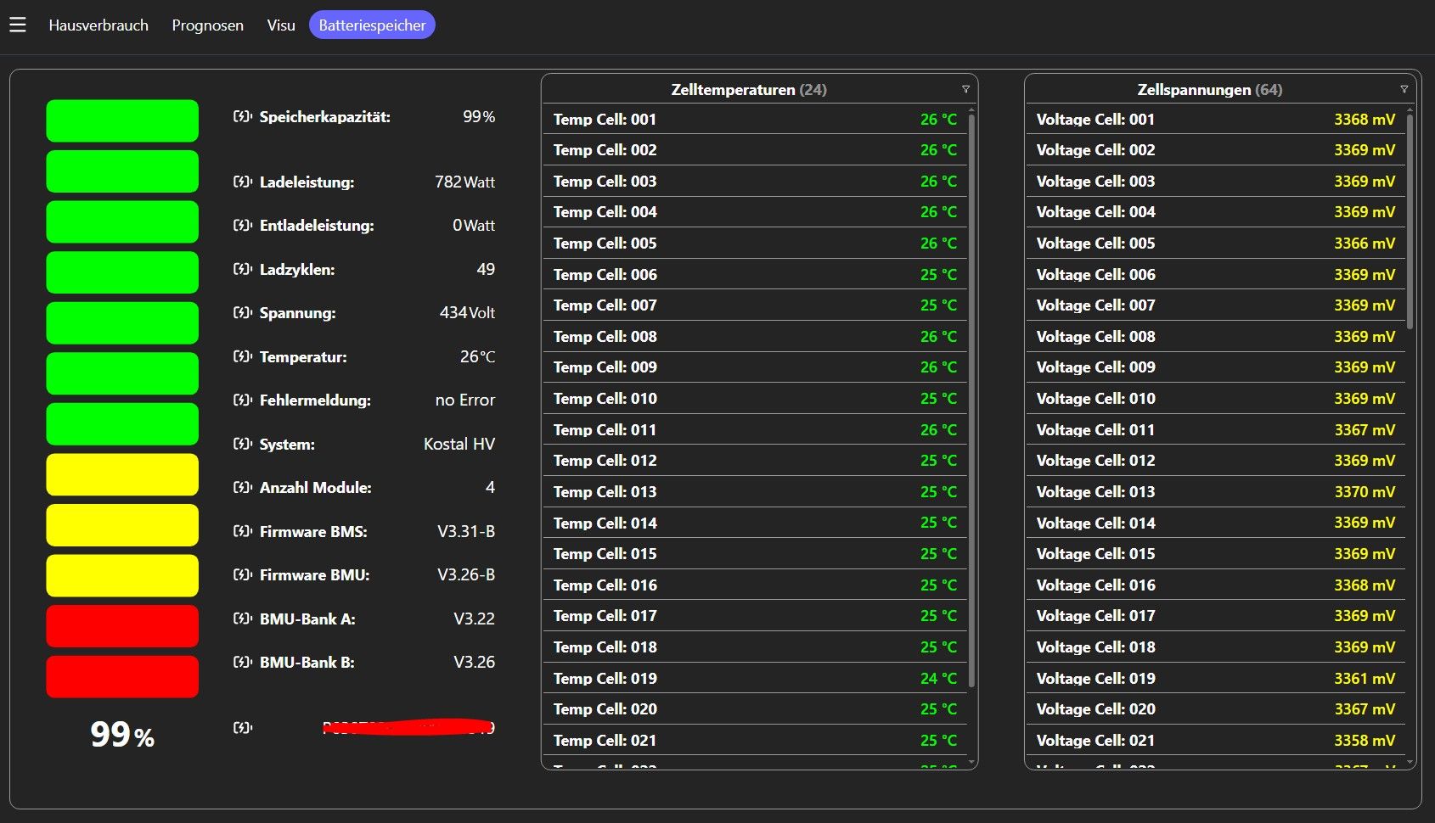Open the Zellspannungen filter dropdown arrow
The width and height of the screenshot is (1435, 823).
(1404, 89)
